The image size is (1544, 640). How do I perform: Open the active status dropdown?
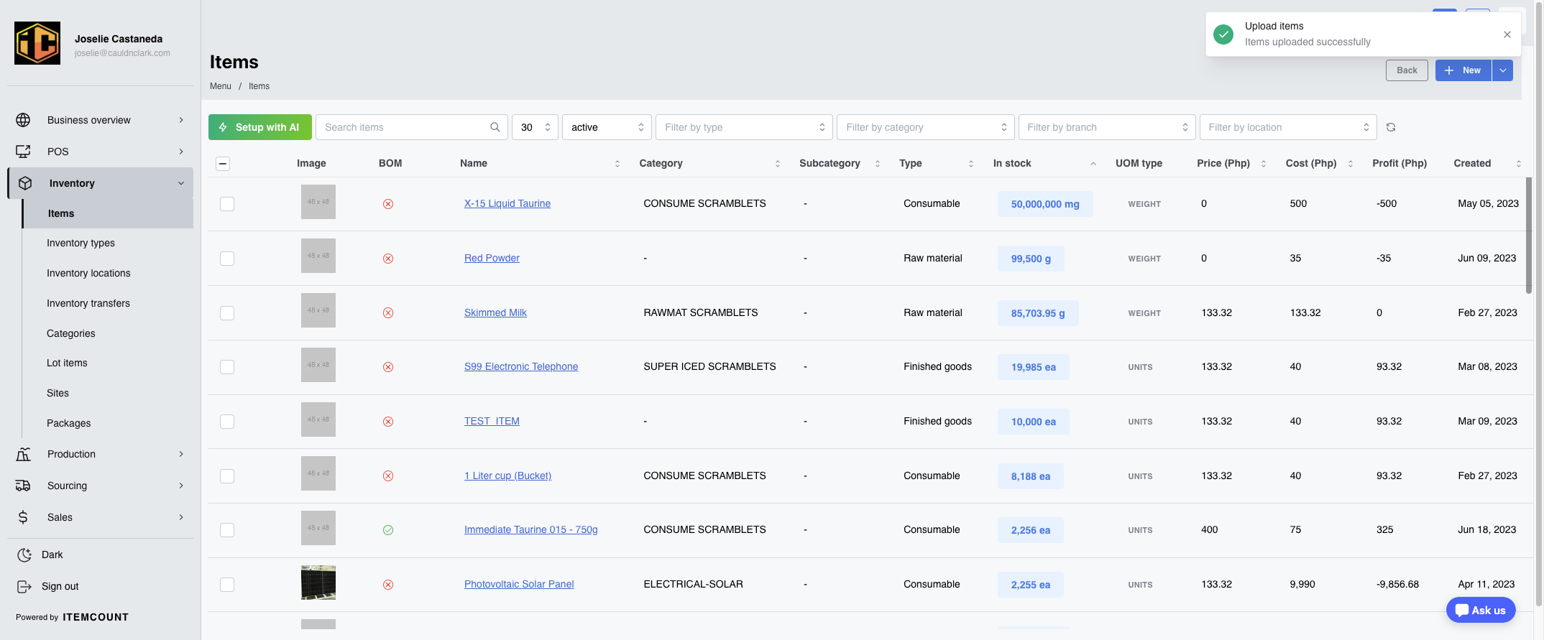pyautogui.click(x=607, y=127)
